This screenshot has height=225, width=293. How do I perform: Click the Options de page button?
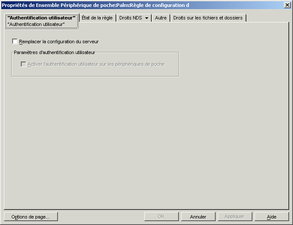click(x=31, y=217)
